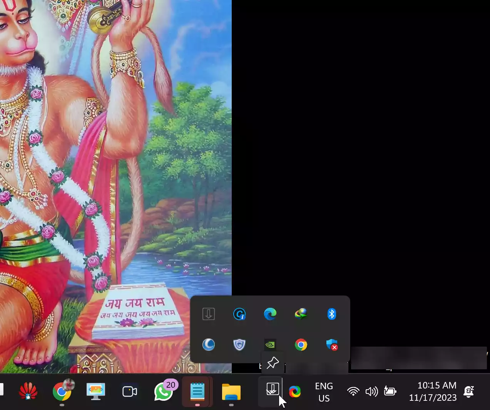This screenshot has height=410, width=490.
Task: Open the ENG US language switcher
Action: click(x=324, y=392)
